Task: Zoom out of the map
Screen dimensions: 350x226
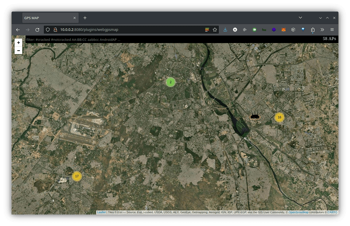Action: pyautogui.click(x=19, y=50)
